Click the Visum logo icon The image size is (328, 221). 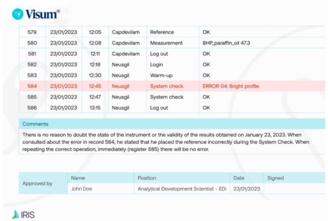click(17, 14)
